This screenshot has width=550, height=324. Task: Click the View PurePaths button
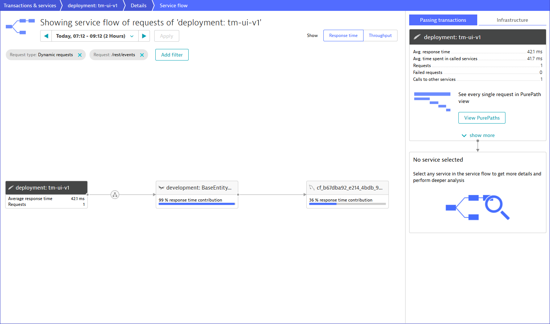coord(482,118)
